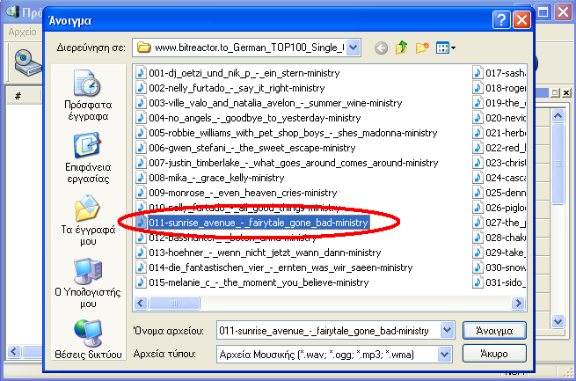Click file list scroll right arrow
The height and width of the screenshot is (381, 576).
click(x=518, y=304)
